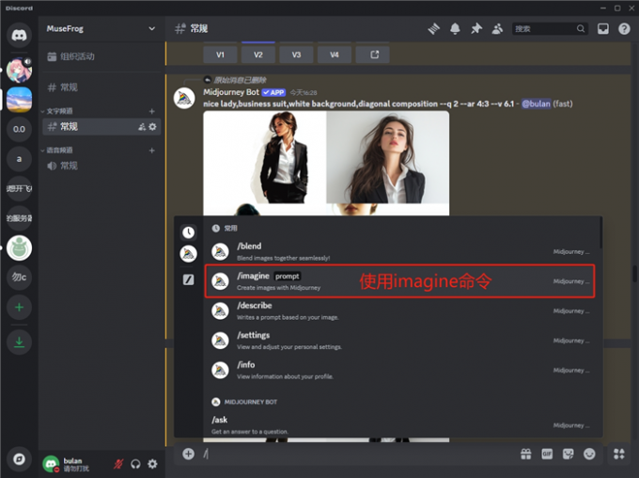
Task: Choose the /imagine prompt command
Action: click(399, 281)
